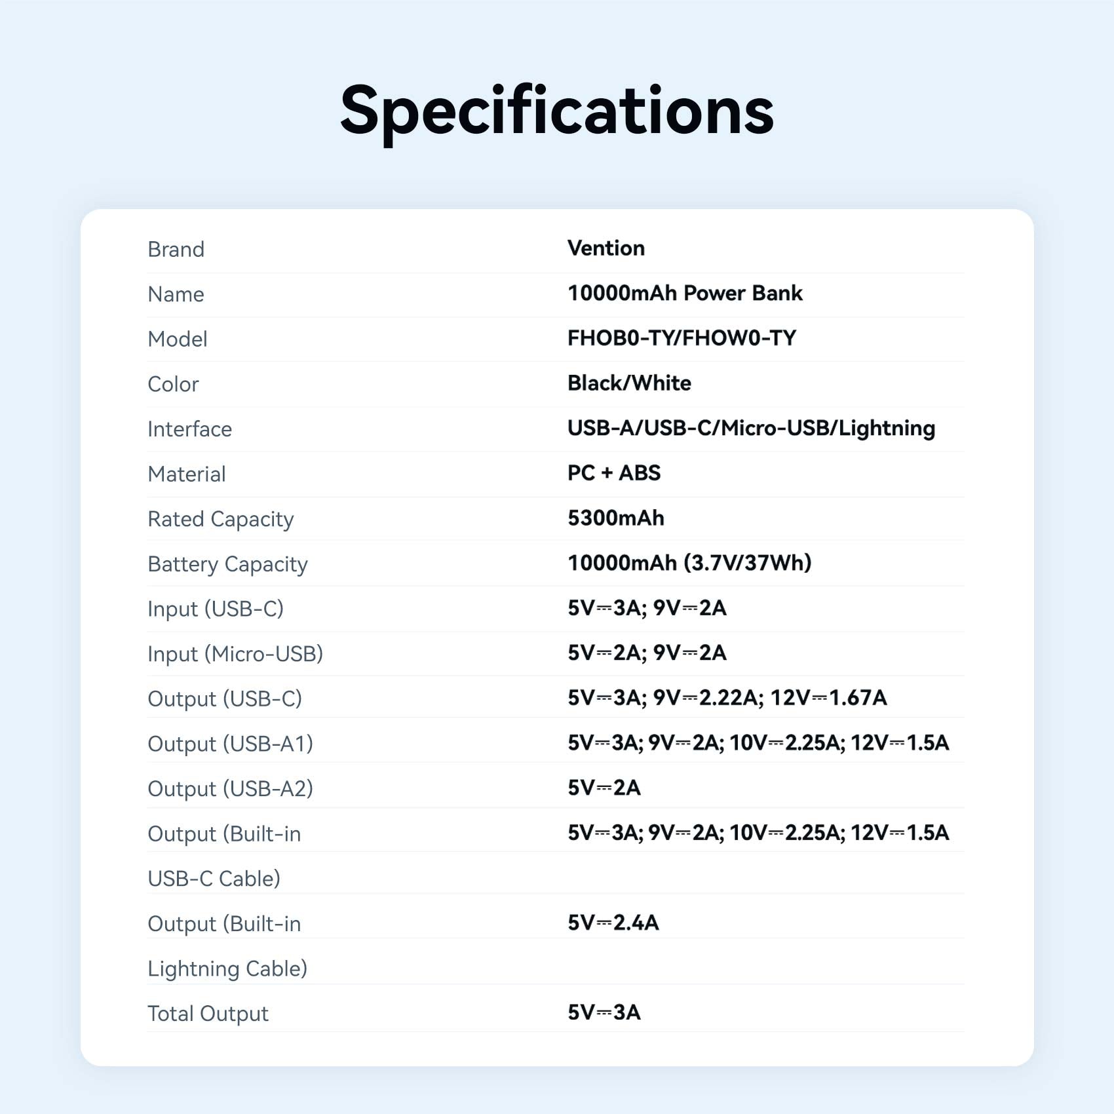
Task: Select the Output (USB-A2) 5V⎓2A value
Action: [604, 788]
